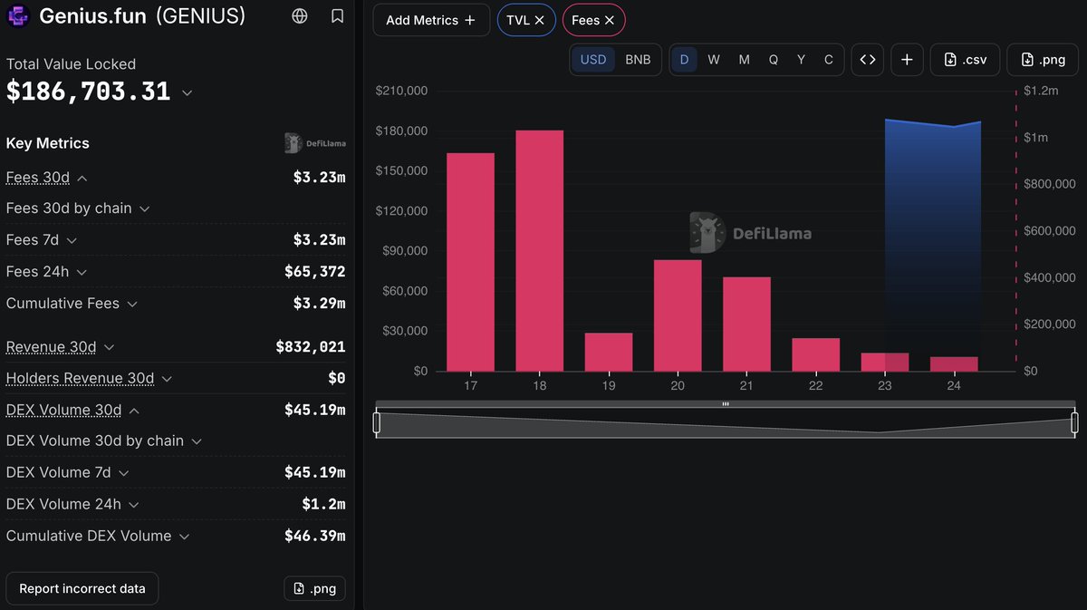Open the Add Metrics menu
Image resolution: width=1087 pixels, height=610 pixels.
431,20
